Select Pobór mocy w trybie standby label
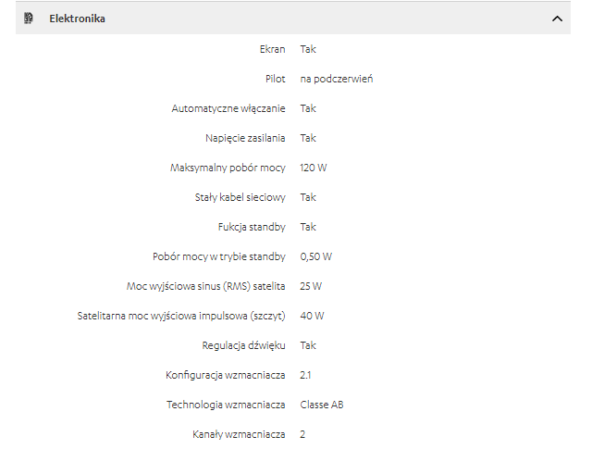 (218, 256)
